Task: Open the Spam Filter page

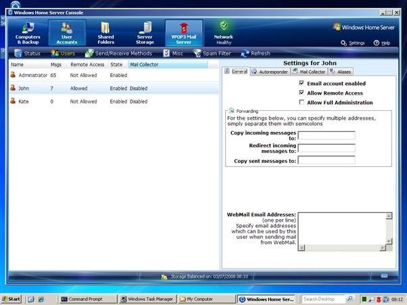Action: [212, 53]
